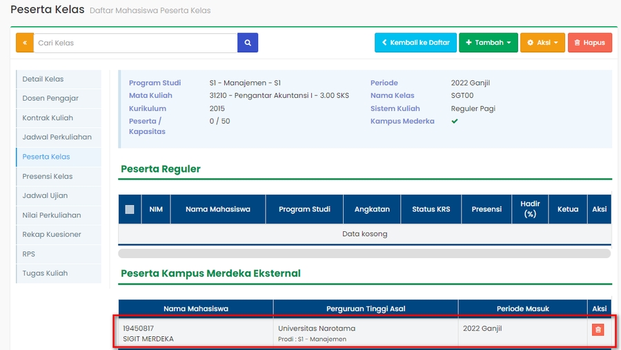Expand the Aksi dropdown menu
The height and width of the screenshot is (350, 621).
click(542, 43)
